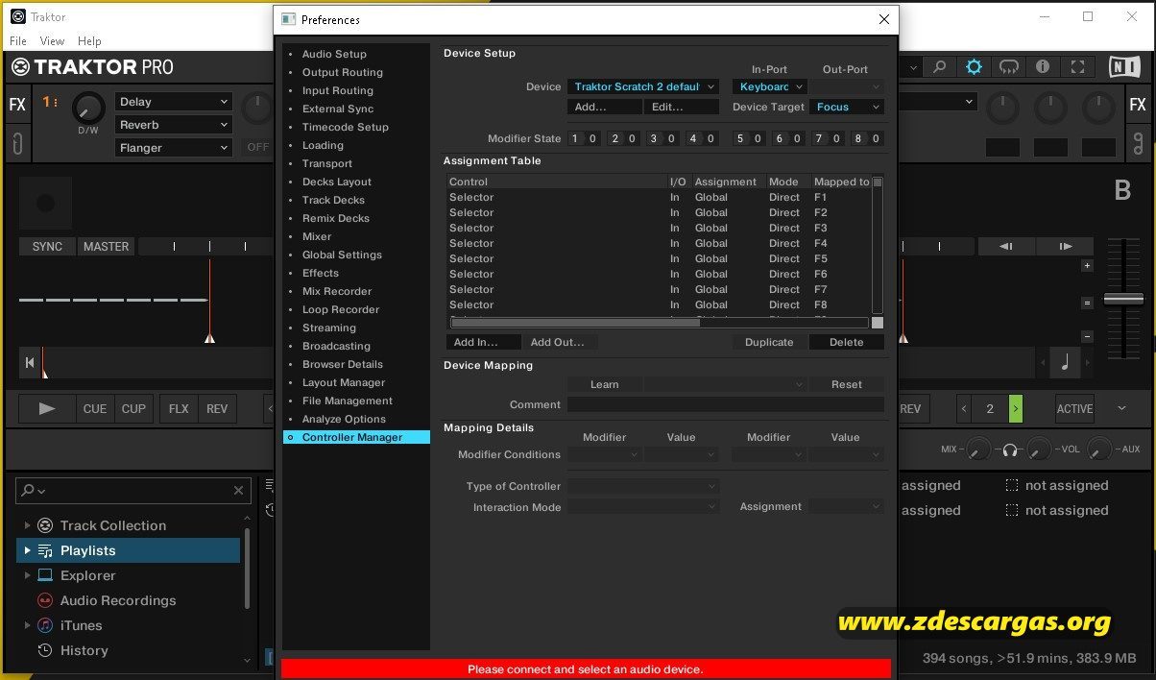Click the NI logo in Traktor header
This screenshot has height=680, width=1156.
1122,67
